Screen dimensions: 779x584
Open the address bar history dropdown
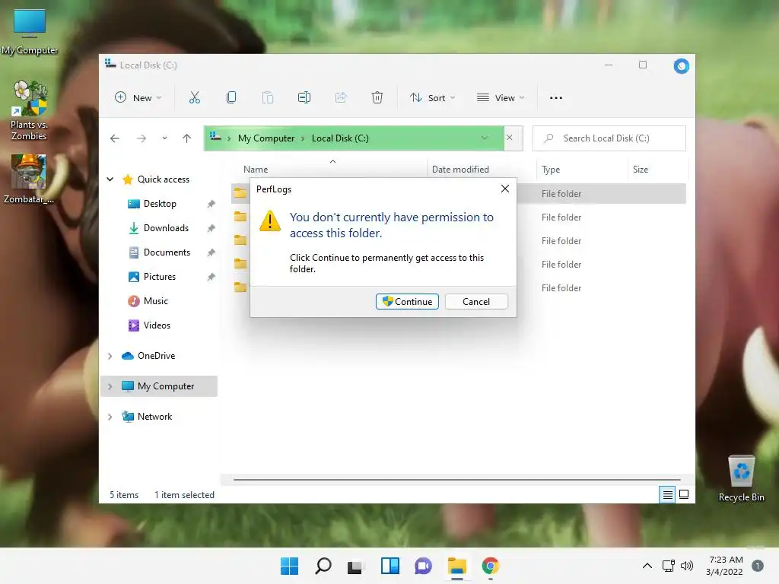pos(485,138)
